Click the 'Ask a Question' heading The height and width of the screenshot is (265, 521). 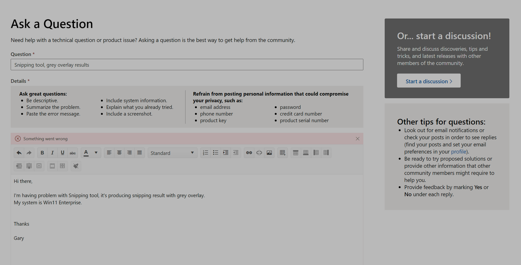pos(52,24)
